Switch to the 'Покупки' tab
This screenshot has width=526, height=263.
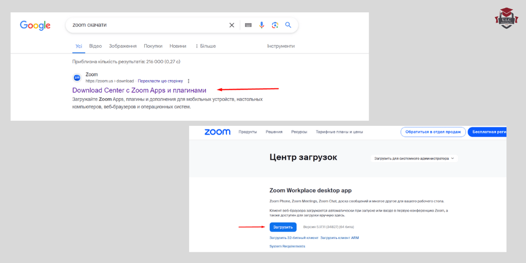point(153,46)
